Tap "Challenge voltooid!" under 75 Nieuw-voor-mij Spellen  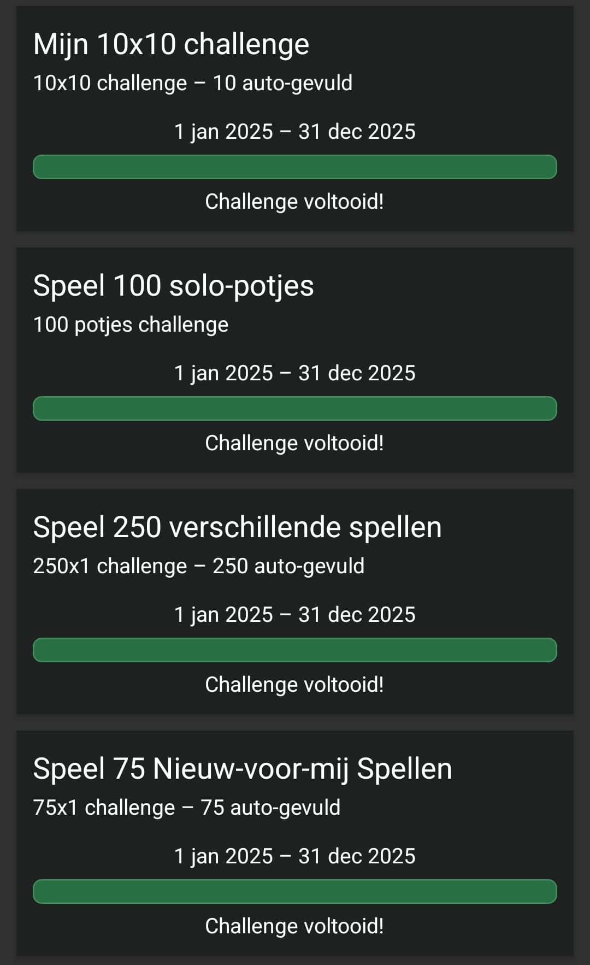pos(294,926)
